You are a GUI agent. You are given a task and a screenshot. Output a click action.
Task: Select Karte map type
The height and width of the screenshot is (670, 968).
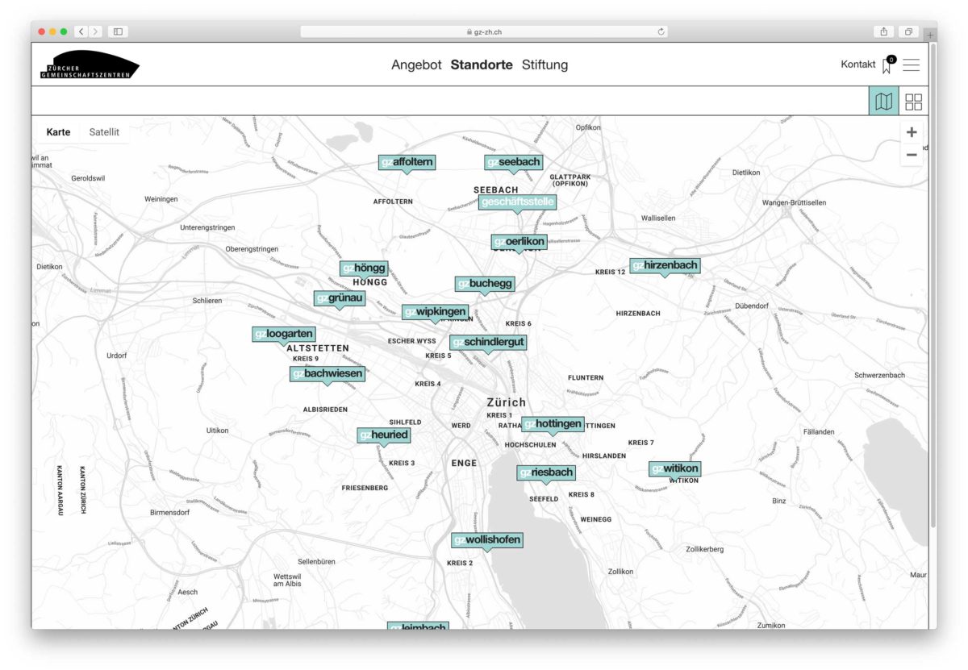pos(58,132)
